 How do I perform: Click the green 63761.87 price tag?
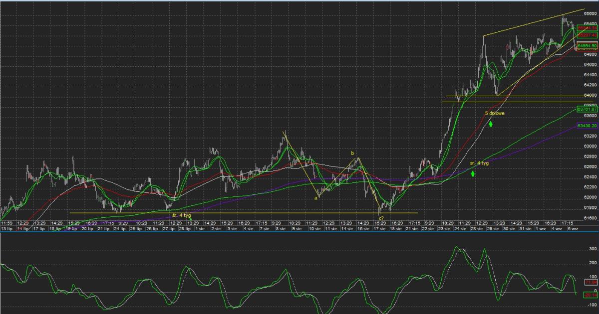587,109
